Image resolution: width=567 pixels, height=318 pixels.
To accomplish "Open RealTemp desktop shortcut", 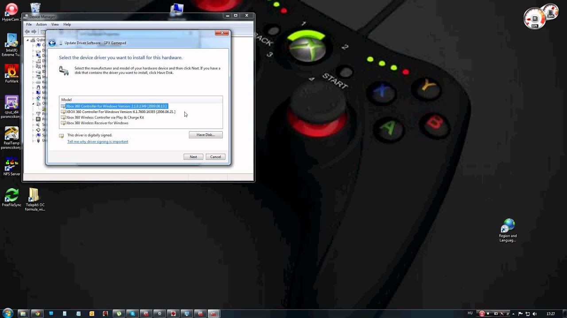I will [x=12, y=138].
